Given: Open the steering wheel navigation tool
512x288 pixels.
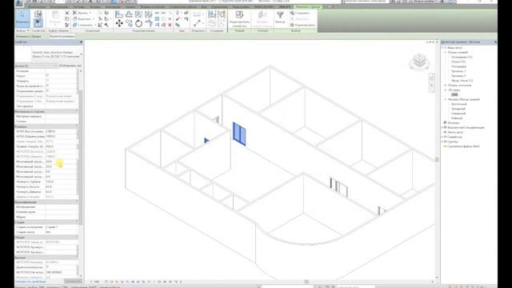Looking at the screenshot, I should click(432, 78).
